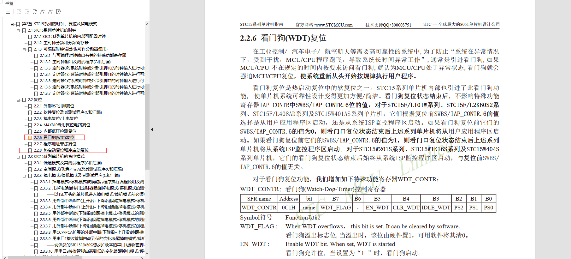Click the 2.2.6 看门狗(WDT)复位 page heading

283,38
